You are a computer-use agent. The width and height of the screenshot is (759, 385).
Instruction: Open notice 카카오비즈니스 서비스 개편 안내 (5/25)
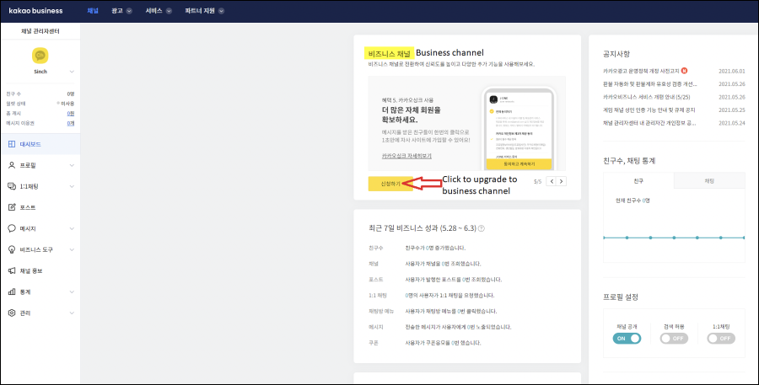pyautogui.click(x=646, y=97)
